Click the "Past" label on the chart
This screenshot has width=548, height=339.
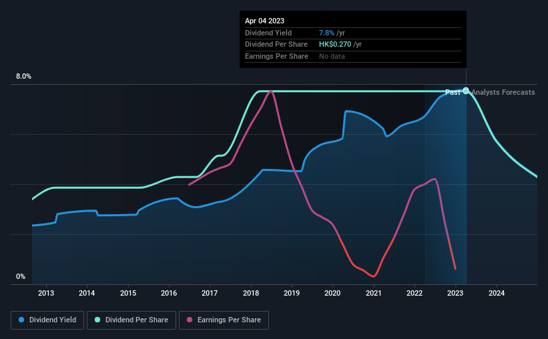453,93
